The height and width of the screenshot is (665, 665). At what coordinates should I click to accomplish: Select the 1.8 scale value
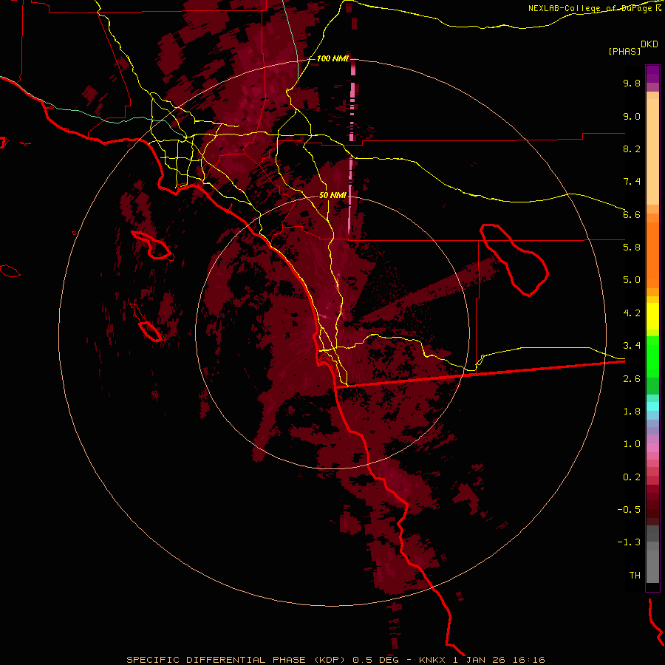pos(632,412)
